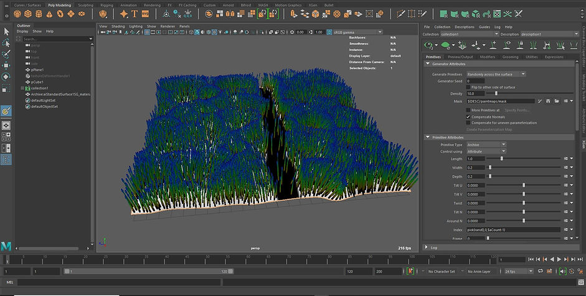
Task: Click the MEL command line input
Action: tap(118, 282)
